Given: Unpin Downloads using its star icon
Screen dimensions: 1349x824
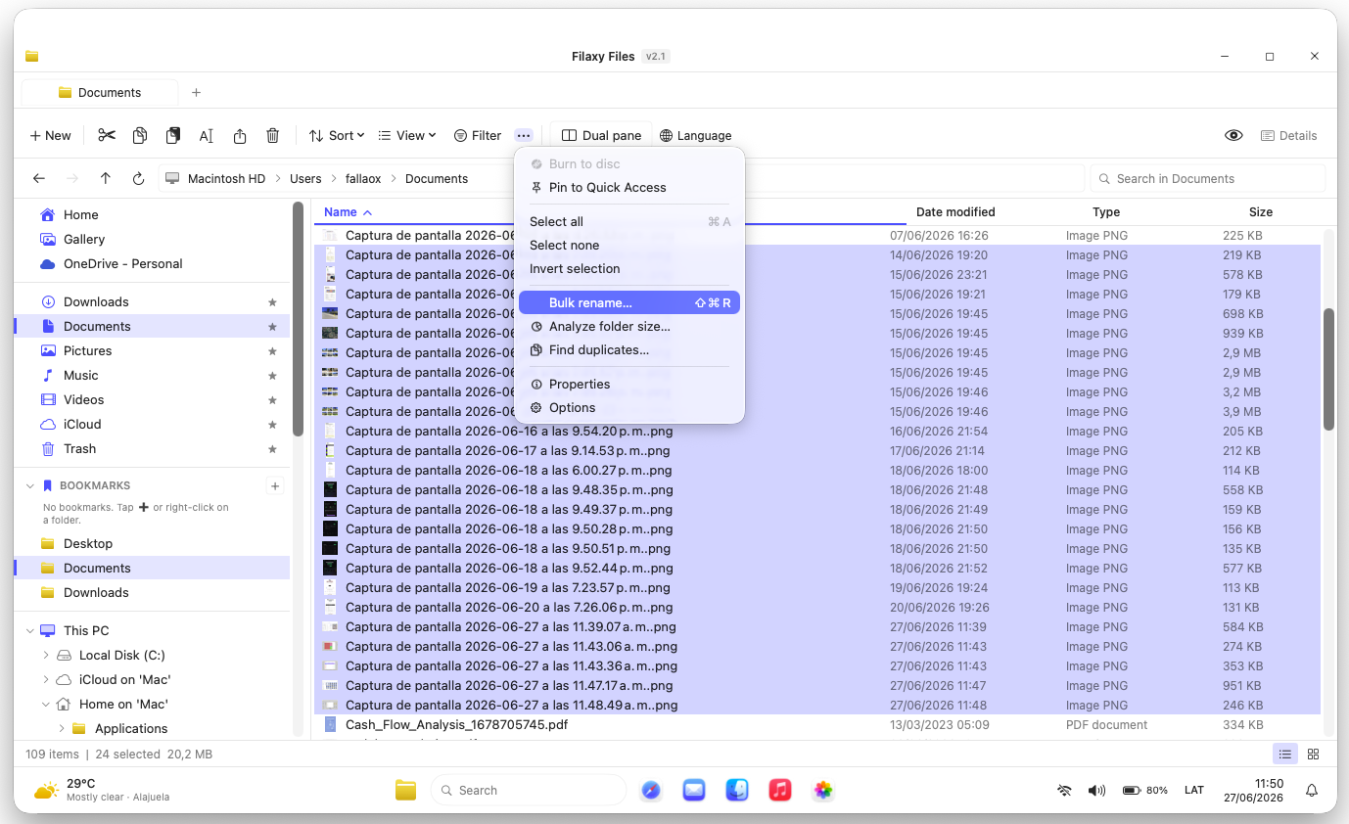Looking at the screenshot, I should click(x=272, y=302).
